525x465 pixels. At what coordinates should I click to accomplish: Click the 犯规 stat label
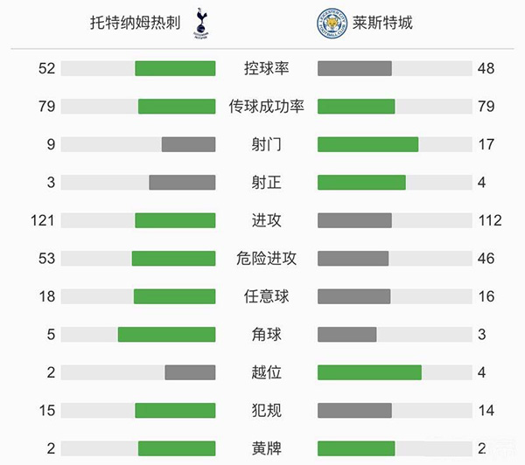coord(266,410)
